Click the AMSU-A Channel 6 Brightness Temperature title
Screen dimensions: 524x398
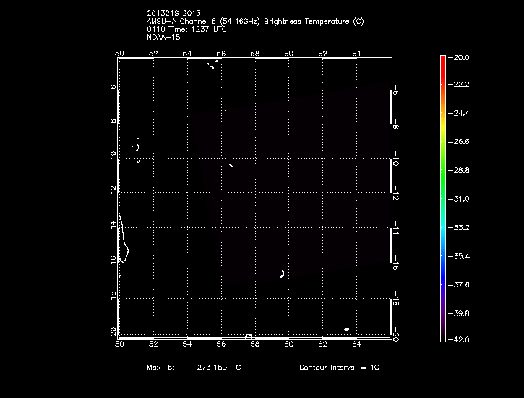click(x=255, y=21)
